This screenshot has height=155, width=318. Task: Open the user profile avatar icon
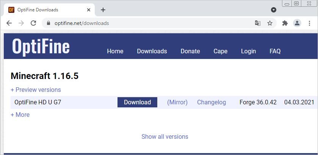click(297, 23)
